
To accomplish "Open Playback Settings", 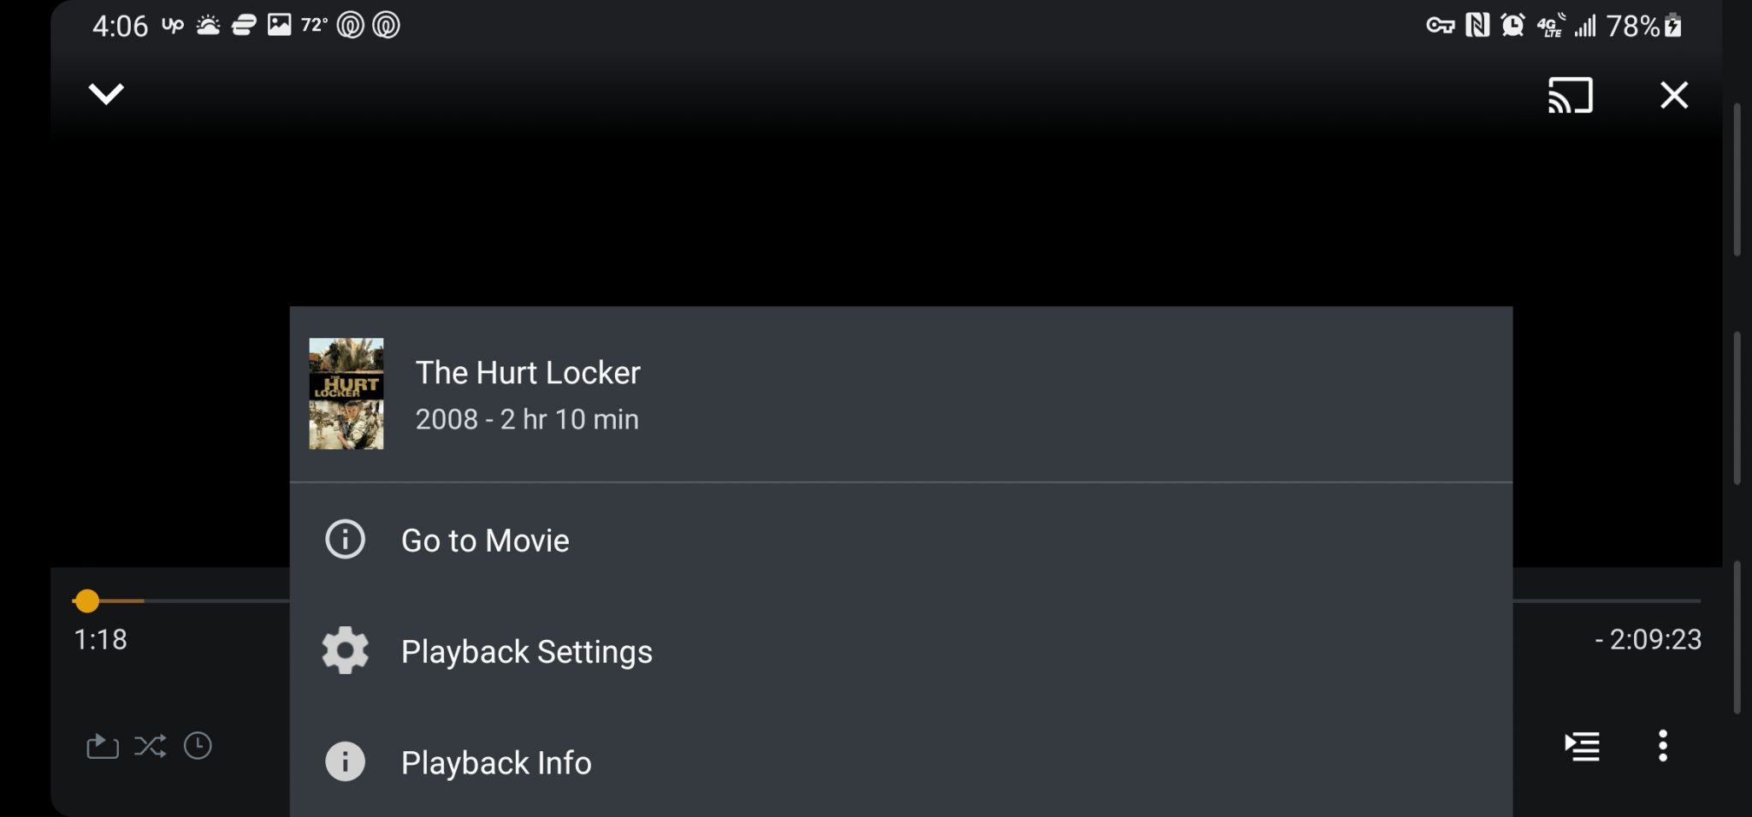I will (x=526, y=650).
